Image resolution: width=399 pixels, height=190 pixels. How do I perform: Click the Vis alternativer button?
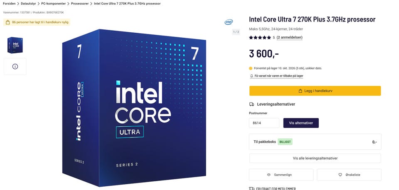(x=301, y=123)
